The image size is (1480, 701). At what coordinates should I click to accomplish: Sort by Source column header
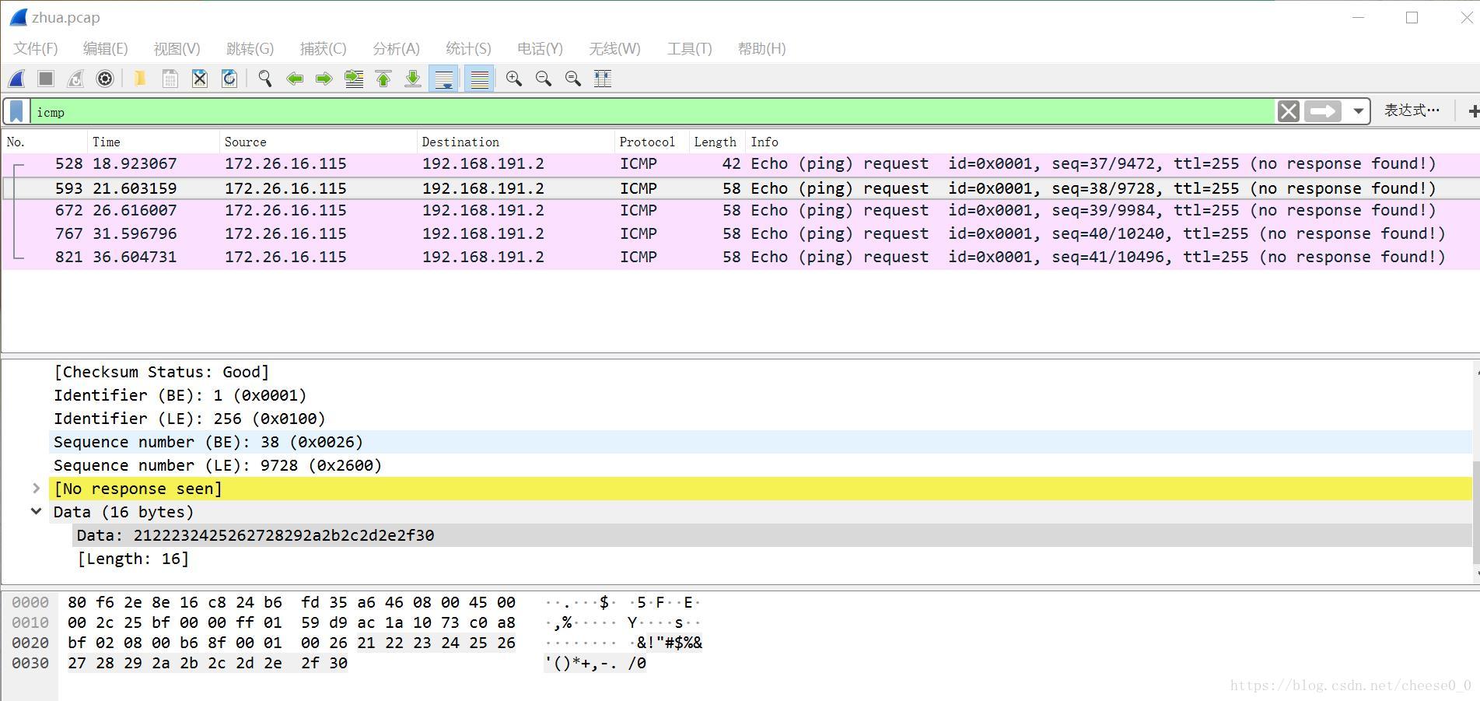[x=318, y=142]
